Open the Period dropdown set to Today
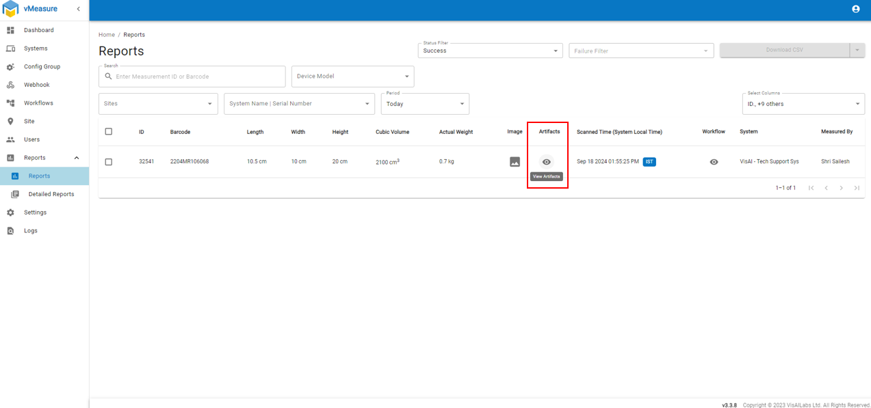The width and height of the screenshot is (871, 408). pos(424,104)
